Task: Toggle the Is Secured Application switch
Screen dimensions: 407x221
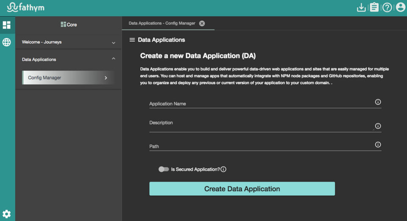Action: 163,169
